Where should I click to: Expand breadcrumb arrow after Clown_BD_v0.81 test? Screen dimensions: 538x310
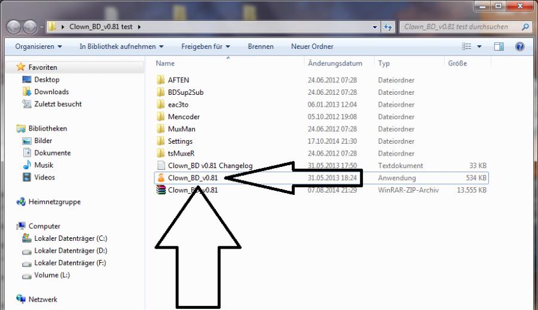(139, 27)
